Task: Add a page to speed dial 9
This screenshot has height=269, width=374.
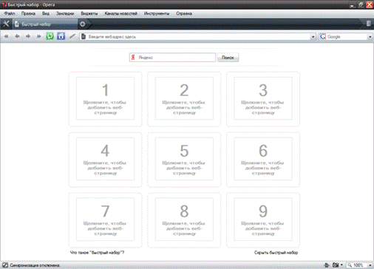Action: pos(263,219)
